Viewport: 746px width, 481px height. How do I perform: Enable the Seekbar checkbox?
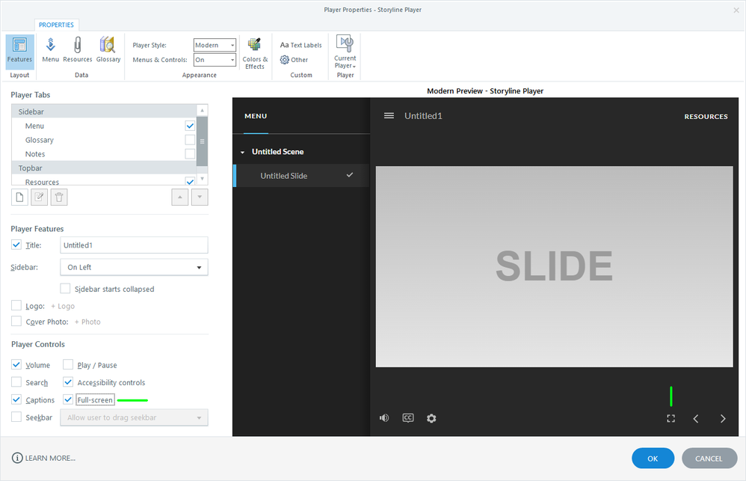16,417
